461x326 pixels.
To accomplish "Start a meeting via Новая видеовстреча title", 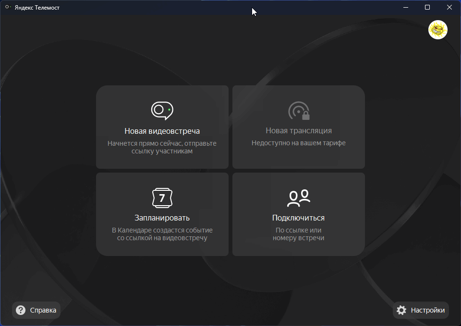I will coord(162,131).
